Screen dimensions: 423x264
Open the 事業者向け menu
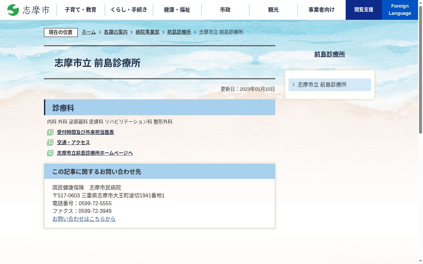click(322, 10)
